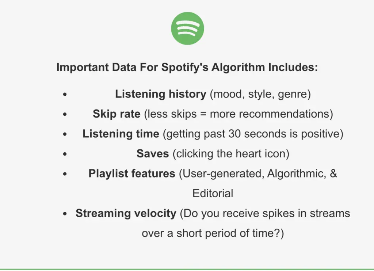
Task: Click 'over a short period of time?)'
Action: 213,233
